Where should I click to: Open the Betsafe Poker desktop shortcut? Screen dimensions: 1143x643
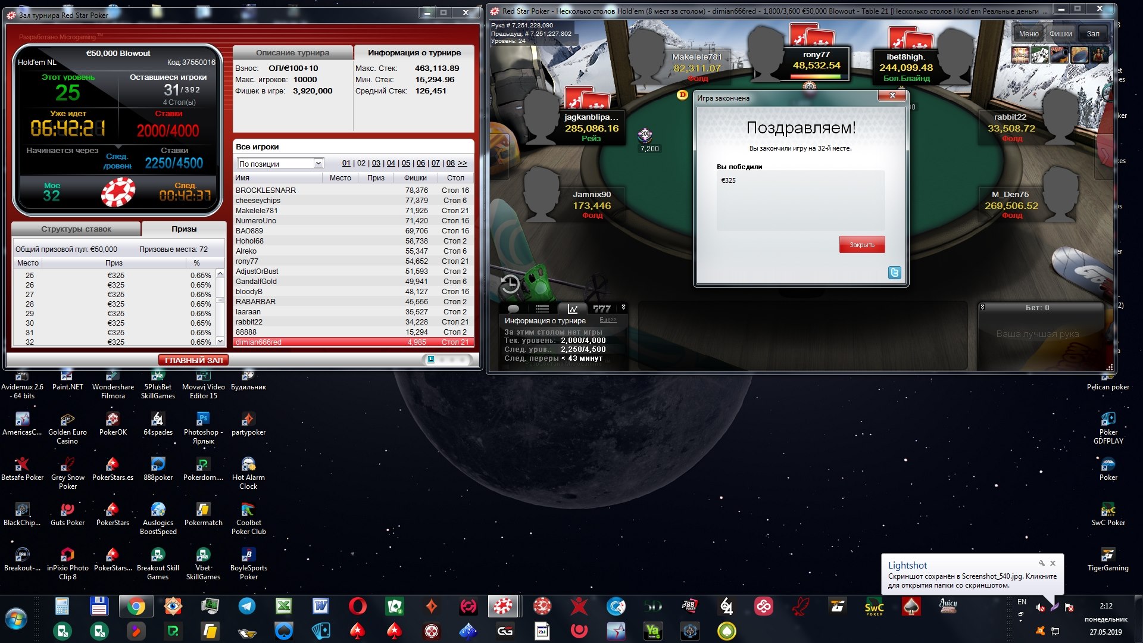pyautogui.click(x=22, y=469)
